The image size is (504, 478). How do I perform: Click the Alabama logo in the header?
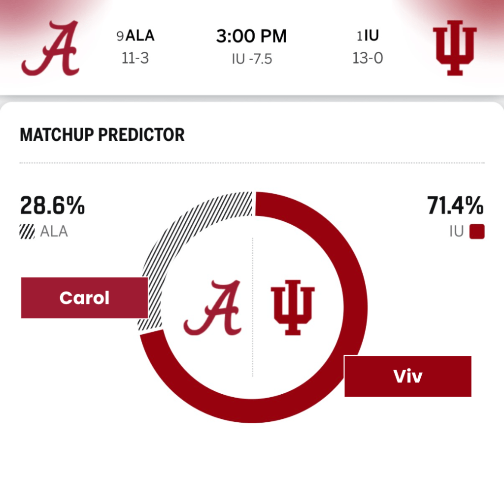coord(50,49)
